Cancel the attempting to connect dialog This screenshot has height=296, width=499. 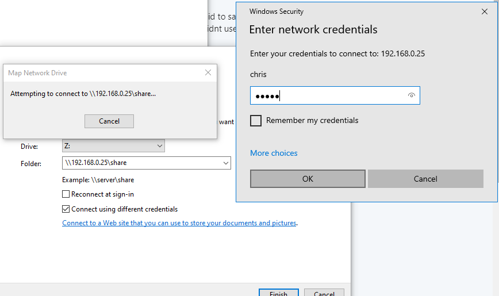(109, 121)
